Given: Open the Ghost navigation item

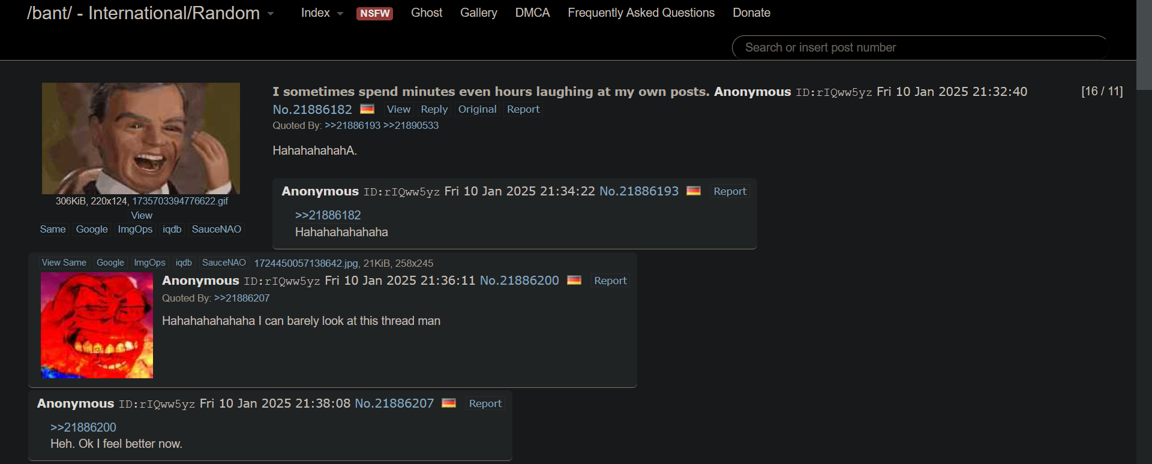Looking at the screenshot, I should 427,13.
